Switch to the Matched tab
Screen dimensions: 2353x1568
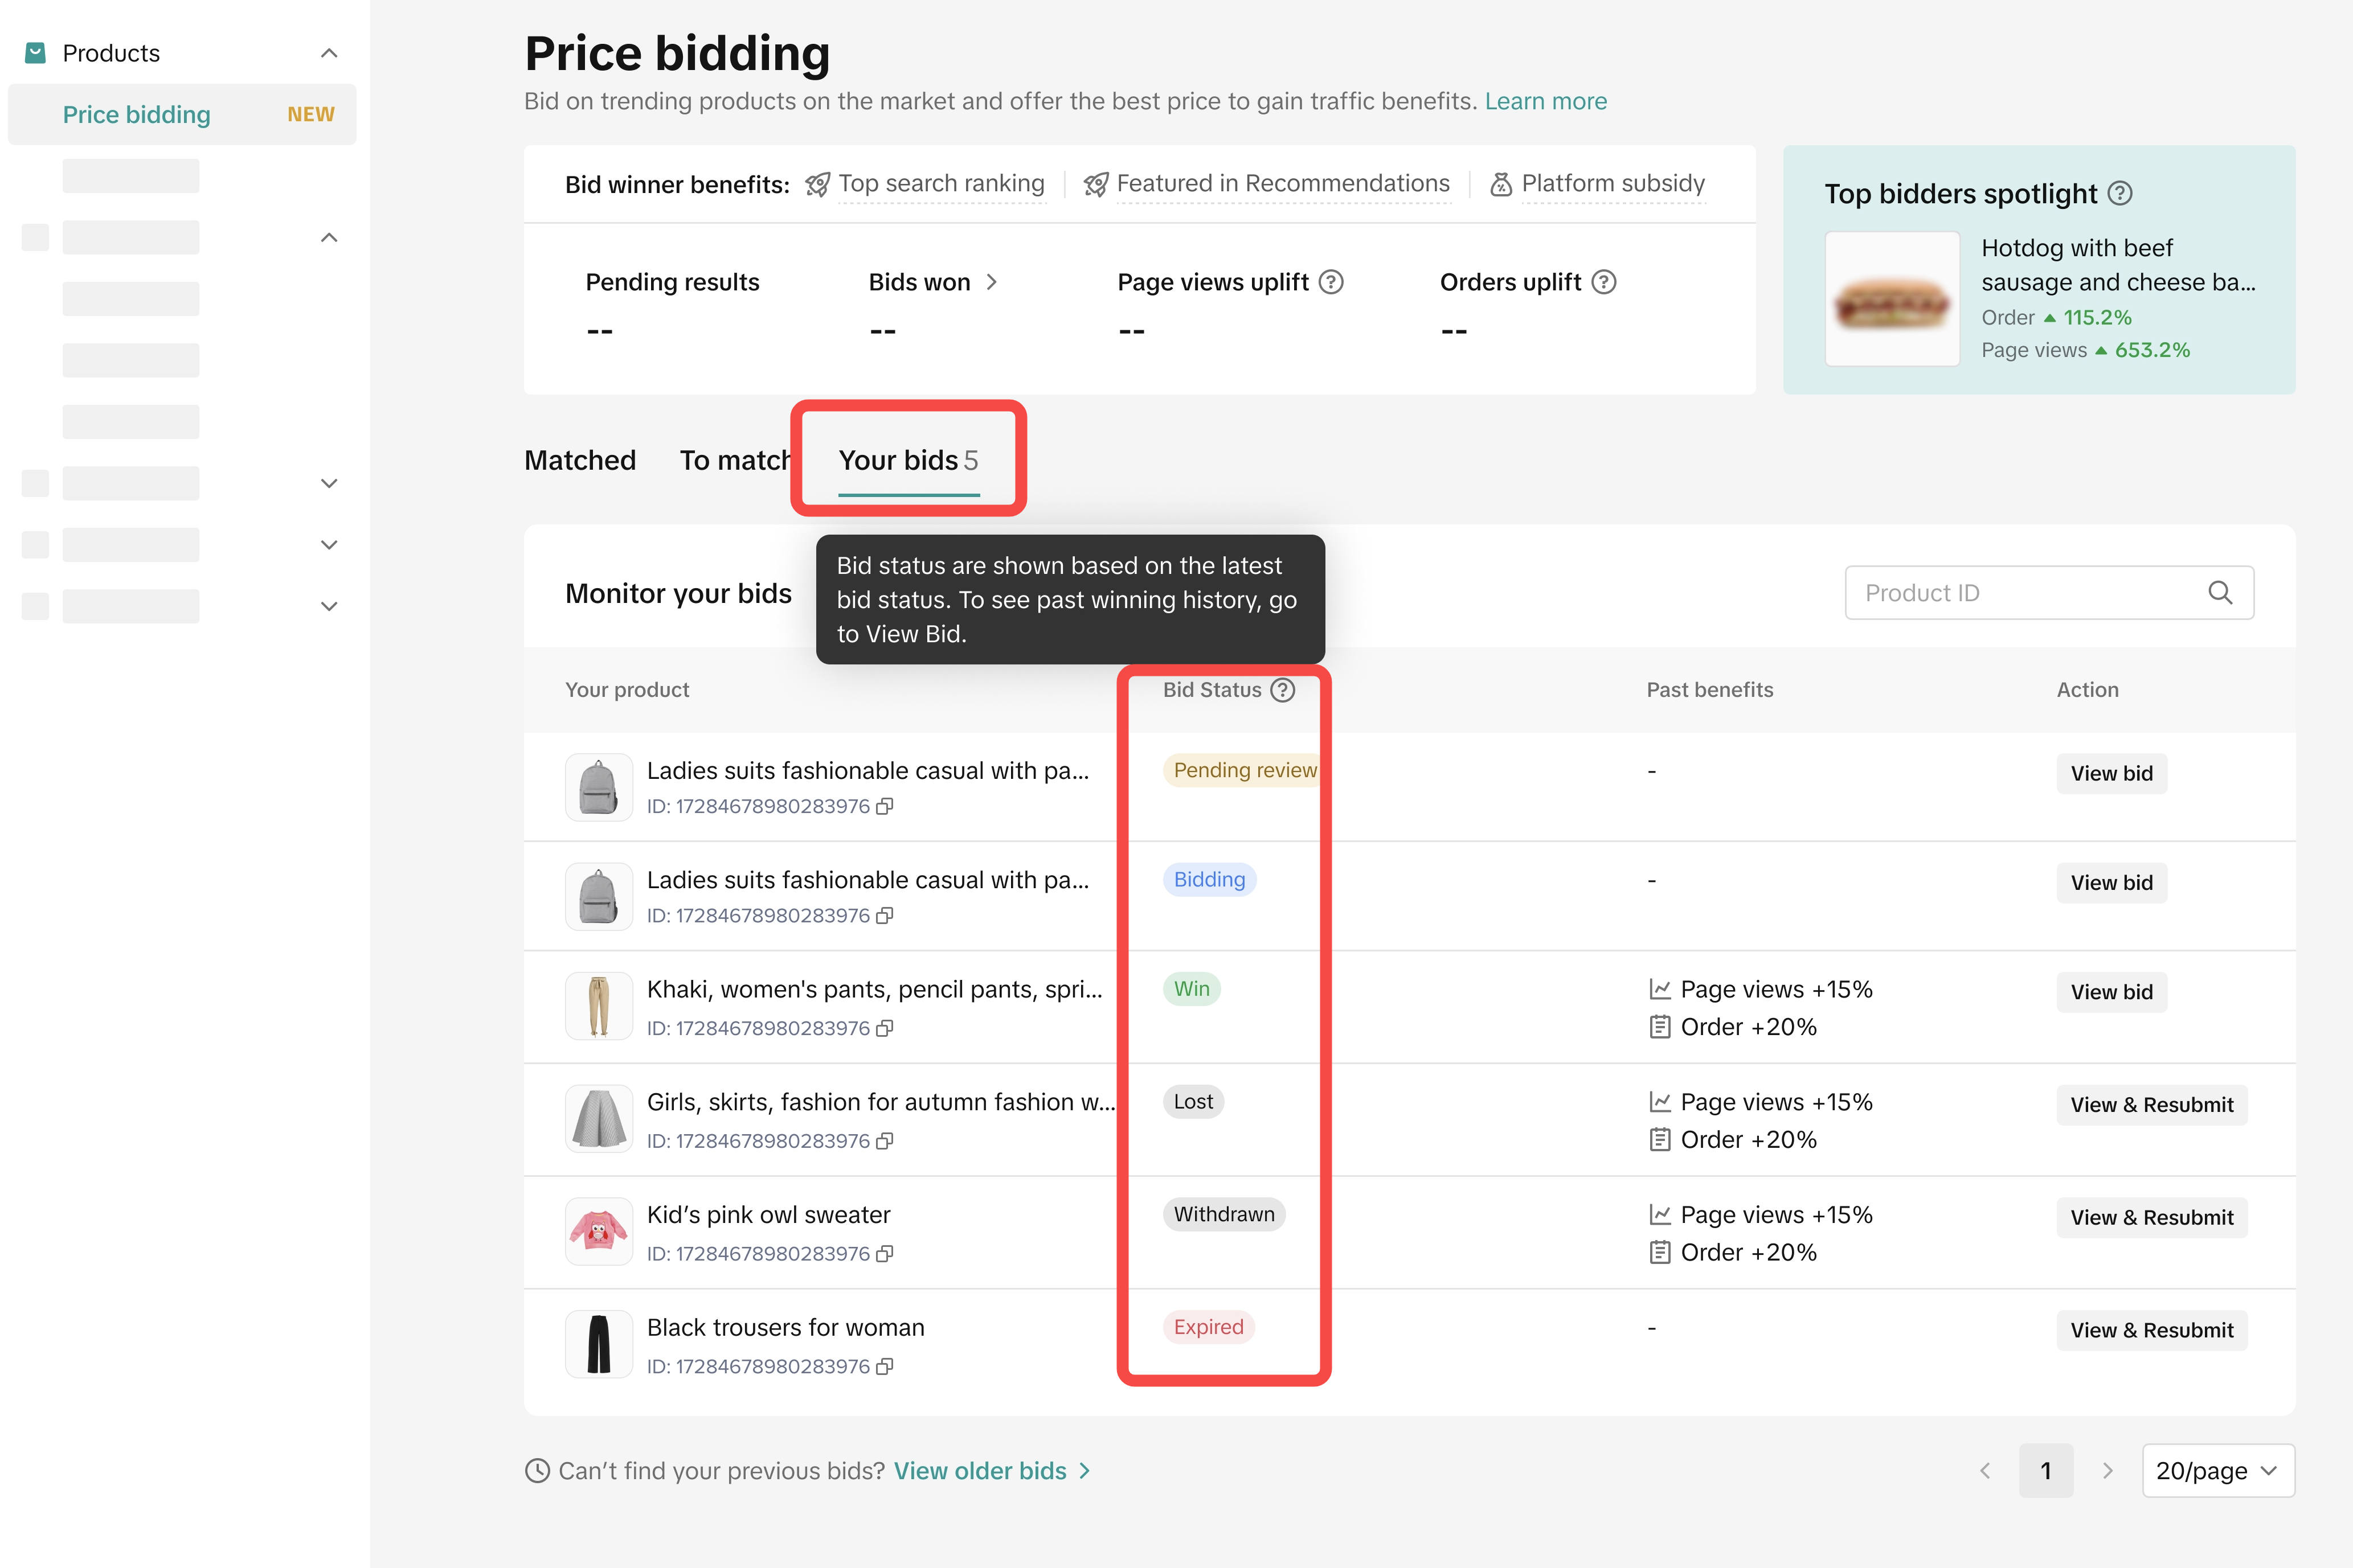580,460
